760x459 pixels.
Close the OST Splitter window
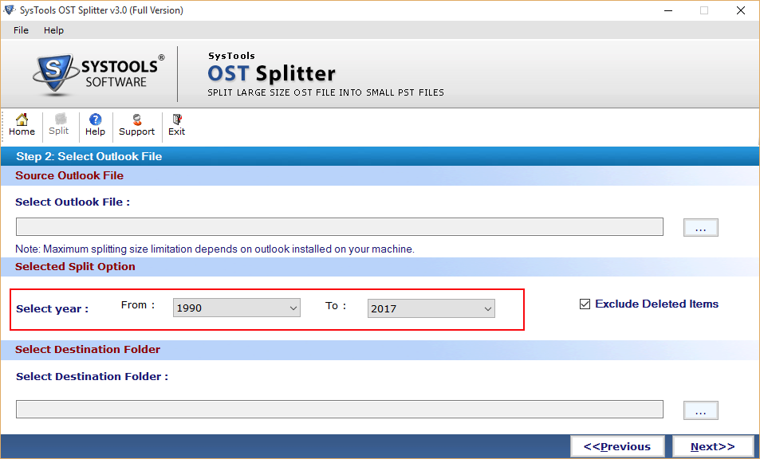[741, 10]
